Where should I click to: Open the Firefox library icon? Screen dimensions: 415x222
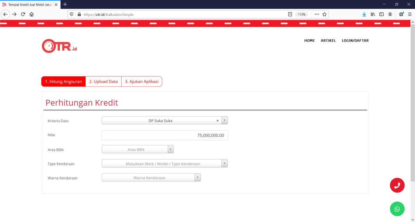[373, 14]
